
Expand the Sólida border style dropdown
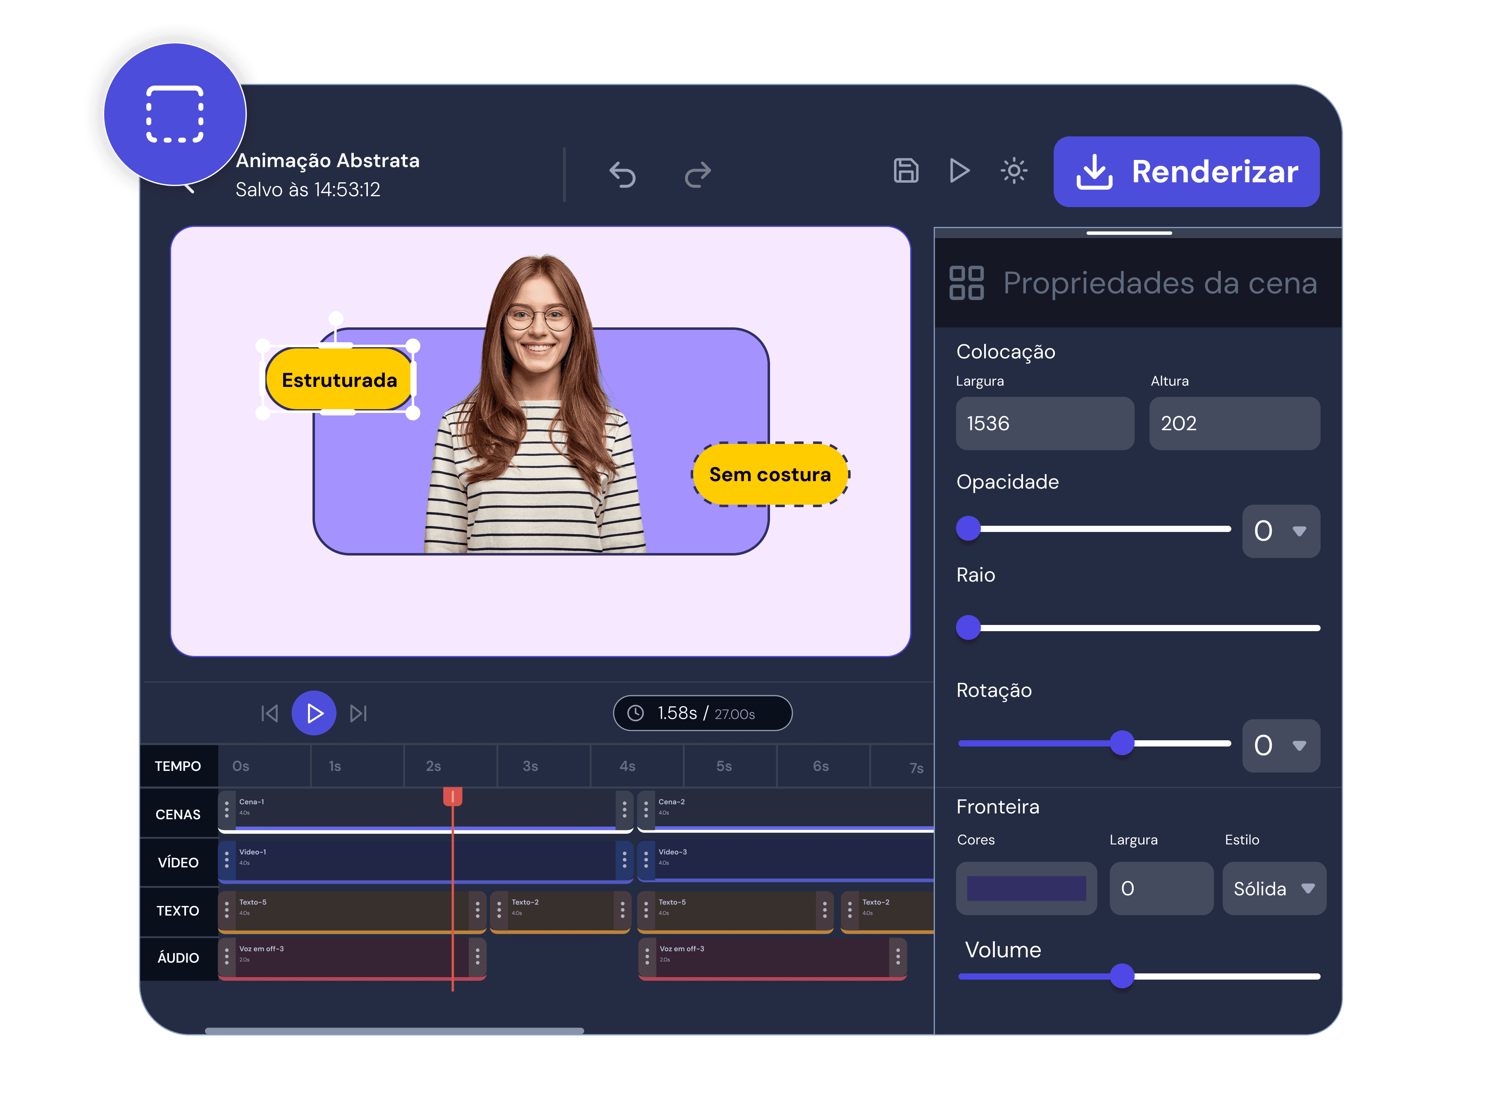[x=1273, y=889]
